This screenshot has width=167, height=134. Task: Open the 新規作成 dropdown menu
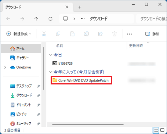[x=19, y=34]
